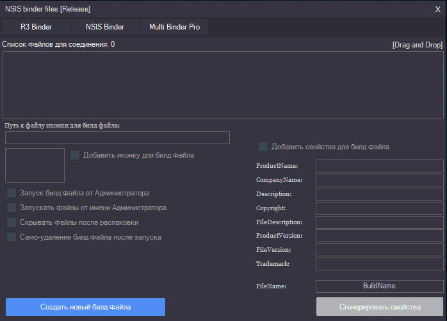Toggle 'Добавить свойства для билд файла' checkbox
Image resolution: width=447 pixels, height=321 pixels.
click(263, 147)
